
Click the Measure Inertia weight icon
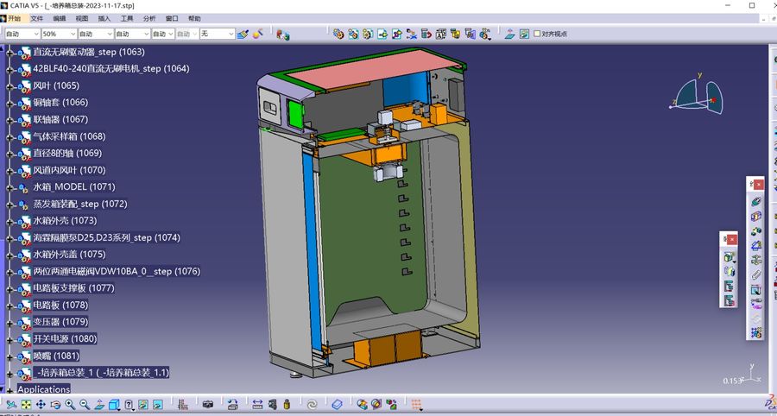287,405
